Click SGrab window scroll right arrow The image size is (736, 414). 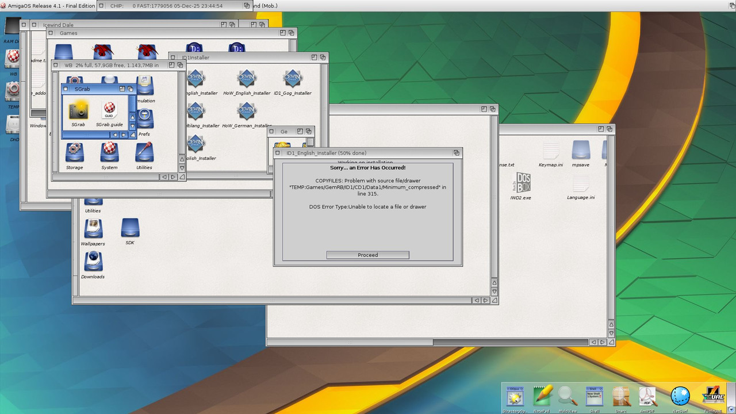pos(124,135)
